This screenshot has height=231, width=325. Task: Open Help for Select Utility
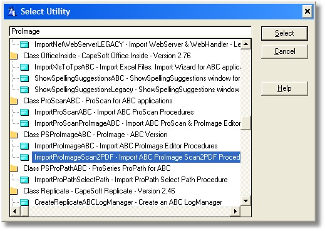[284, 88]
